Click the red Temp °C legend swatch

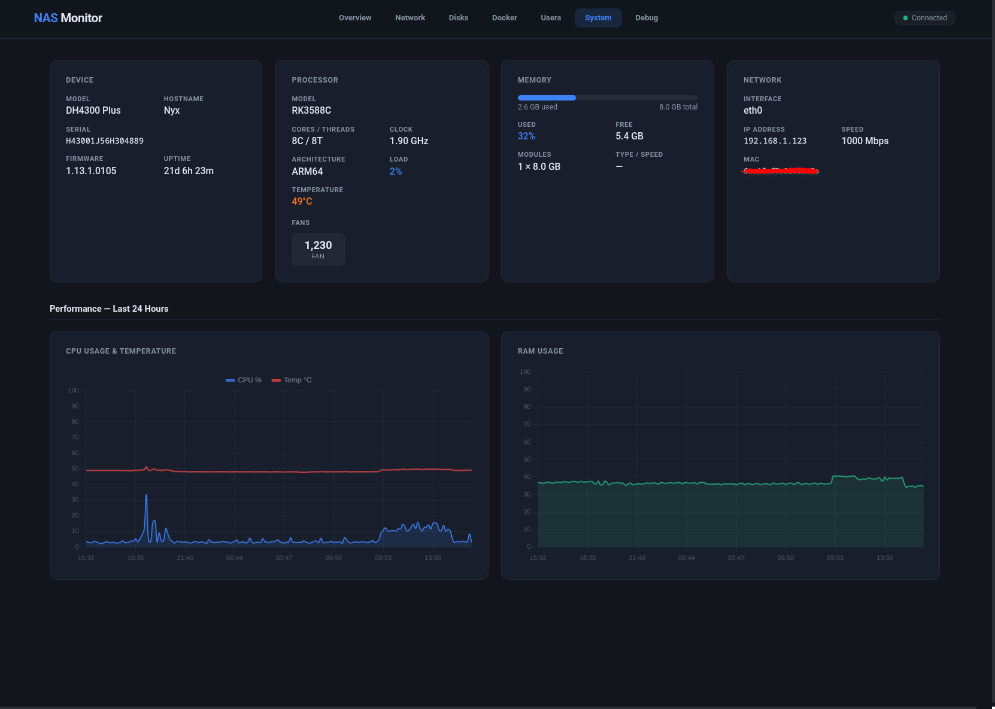click(x=276, y=380)
